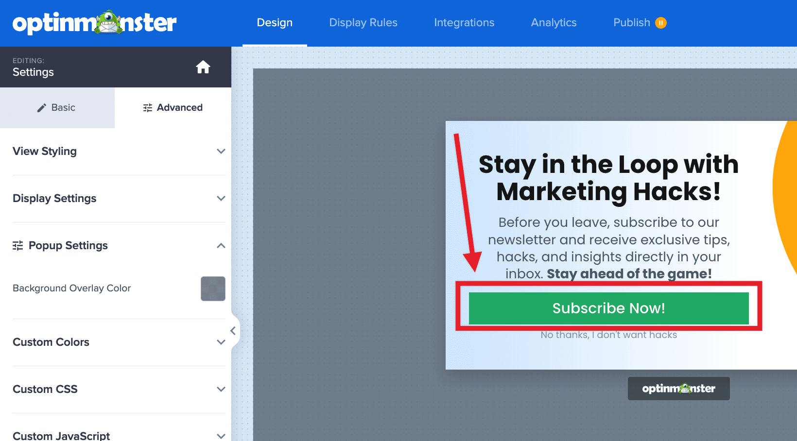Click the settings icon next to Popup Settings
Image resolution: width=797 pixels, height=441 pixels.
[x=17, y=245]
